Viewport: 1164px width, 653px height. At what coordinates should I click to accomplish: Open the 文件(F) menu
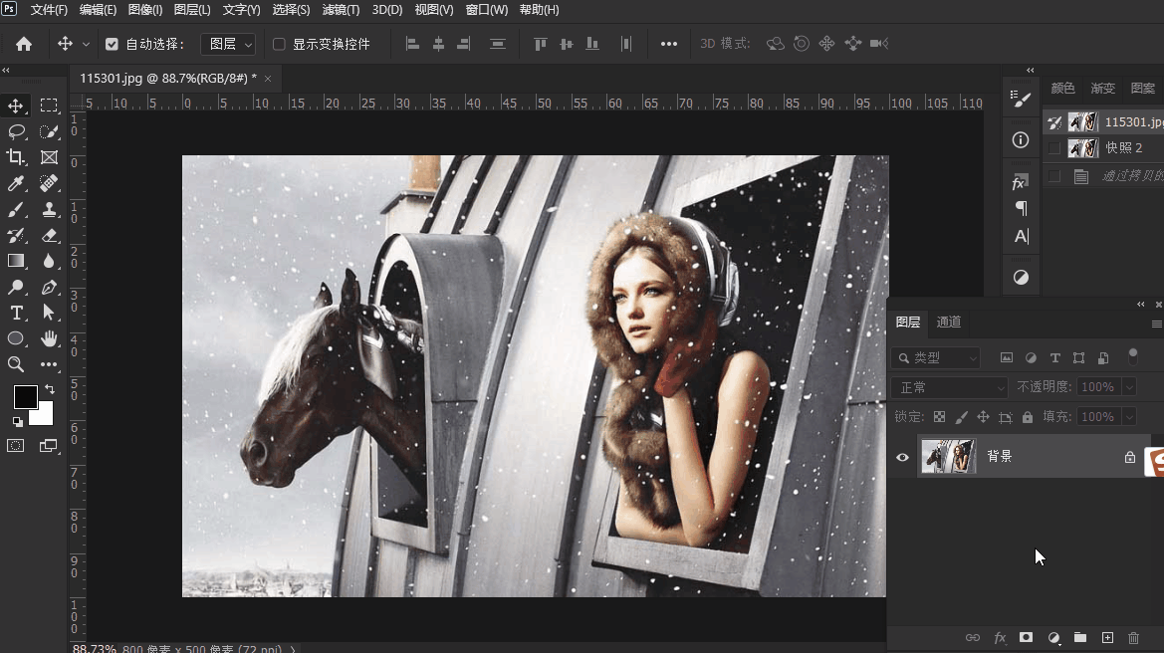[49, 10]
